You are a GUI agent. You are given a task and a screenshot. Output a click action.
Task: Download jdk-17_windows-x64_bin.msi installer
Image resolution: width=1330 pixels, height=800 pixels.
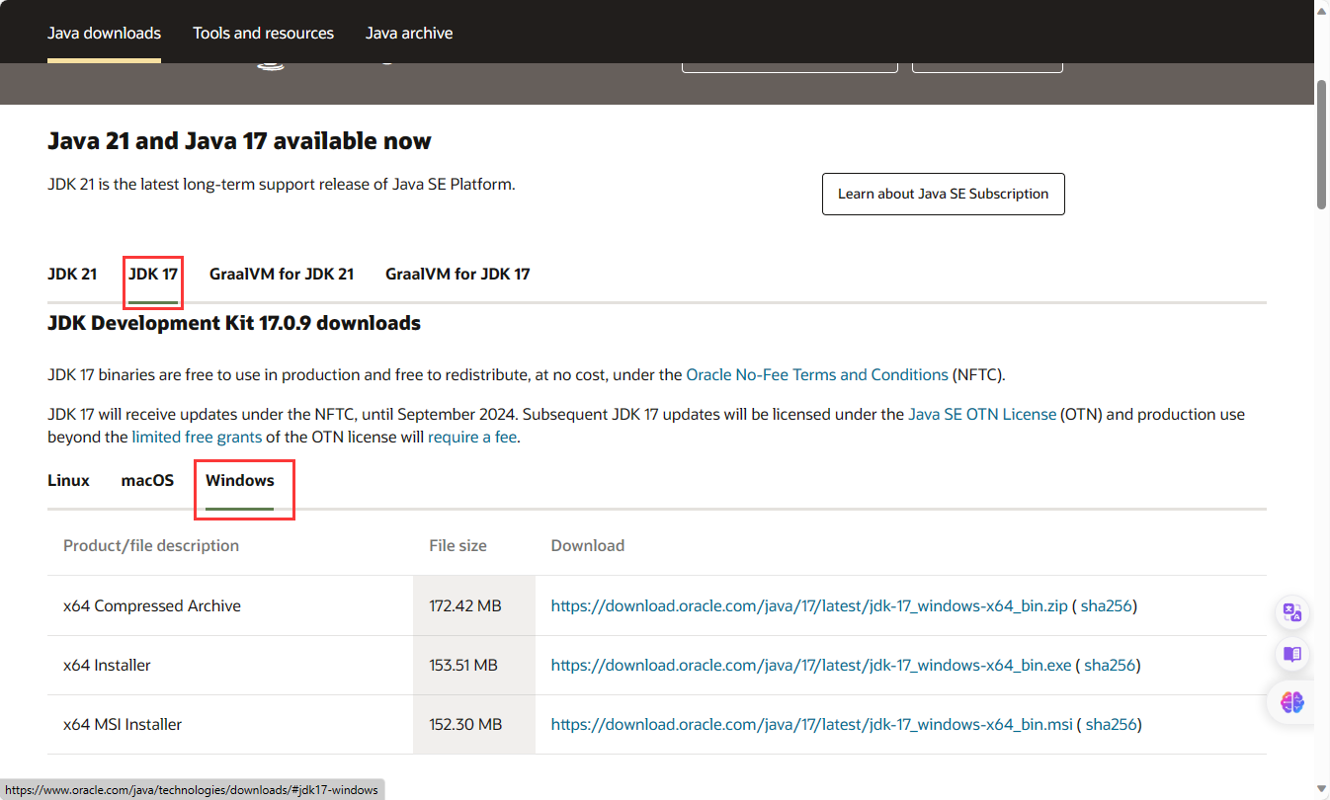pos(811,724)
